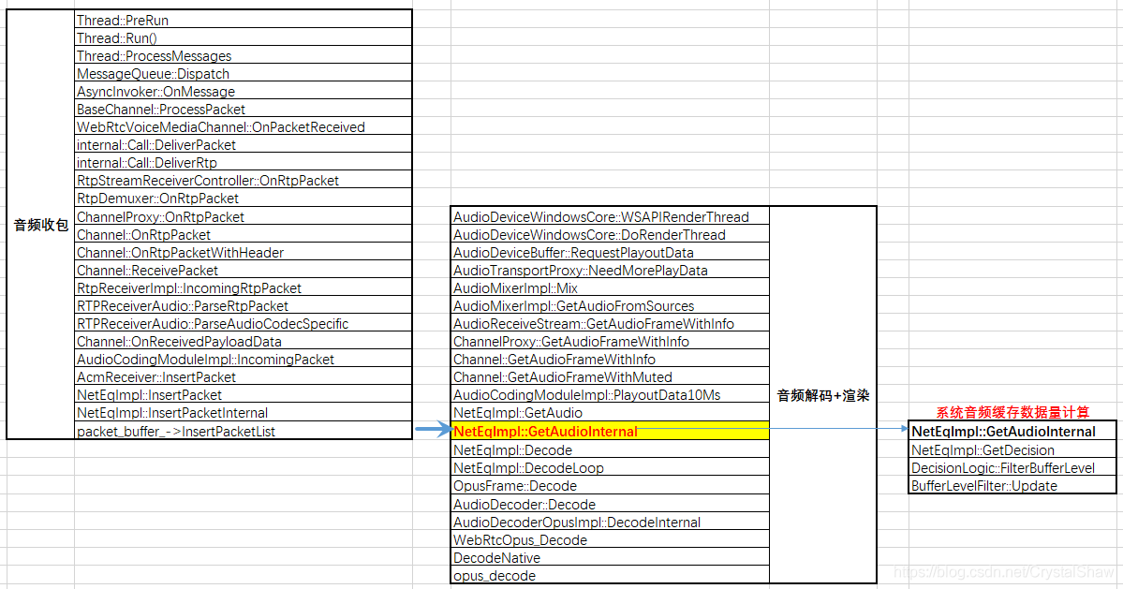Select the packet_buffer_->InsertPacketList cell
The height and width of the screenshot is (589, 1123).
click(x=242, y=431)
